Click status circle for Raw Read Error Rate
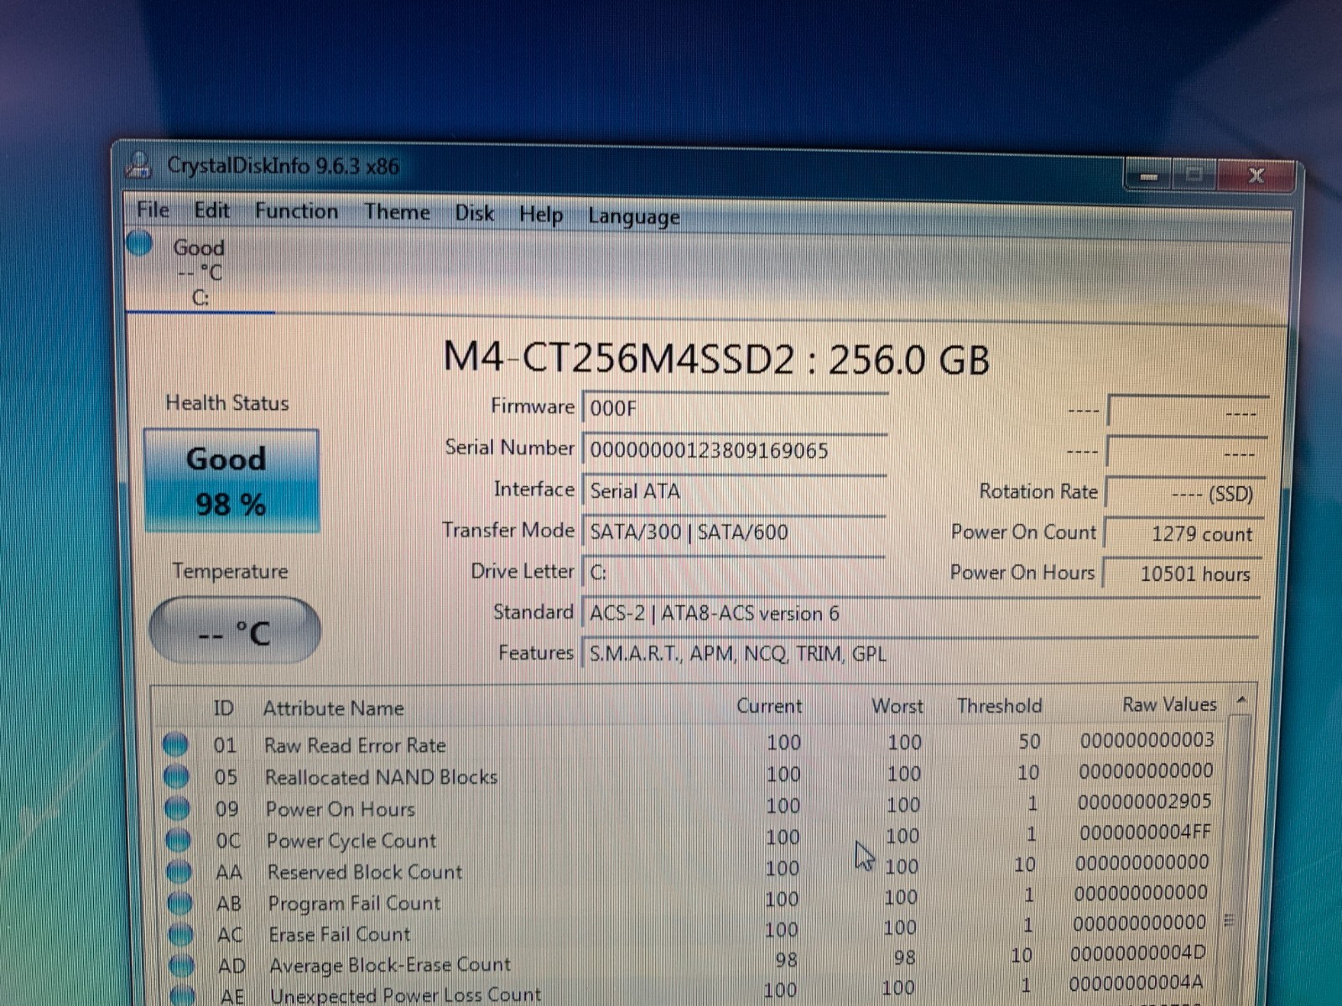1342x1006 pixels. coord(175,744)
